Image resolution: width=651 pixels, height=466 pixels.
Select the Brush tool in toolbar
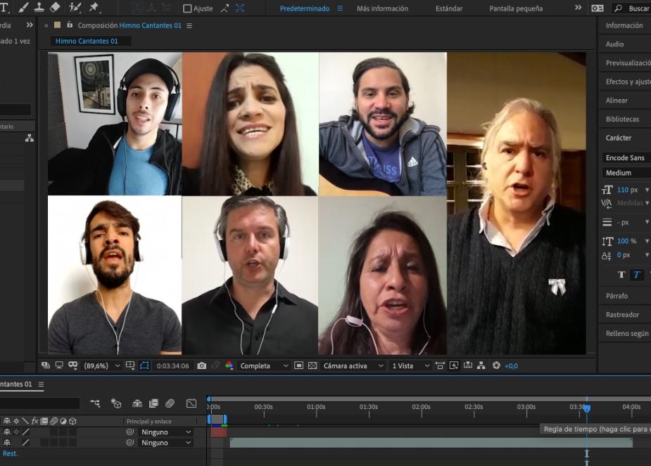23,8
